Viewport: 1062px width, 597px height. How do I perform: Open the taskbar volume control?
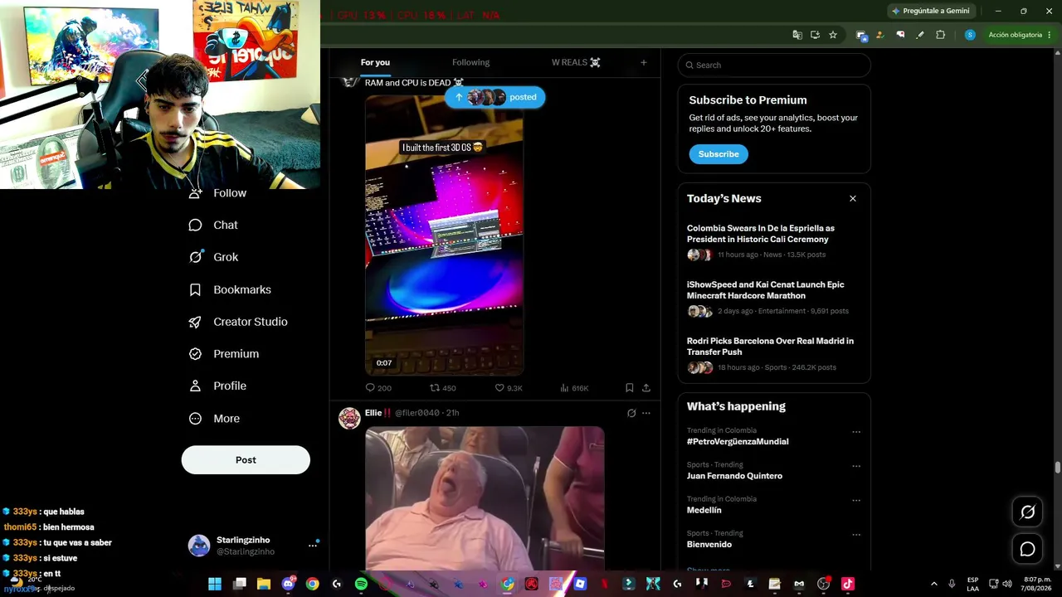[x=1007, y=584]
